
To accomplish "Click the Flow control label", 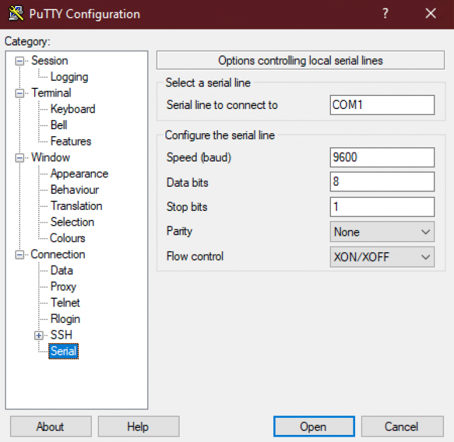I will tap(195, 256).
